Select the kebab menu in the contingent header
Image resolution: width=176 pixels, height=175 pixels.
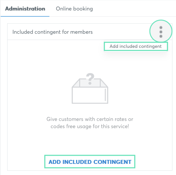[x=161, y=32]
